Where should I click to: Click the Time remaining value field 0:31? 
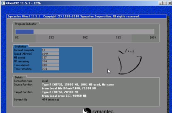(50, 69)
